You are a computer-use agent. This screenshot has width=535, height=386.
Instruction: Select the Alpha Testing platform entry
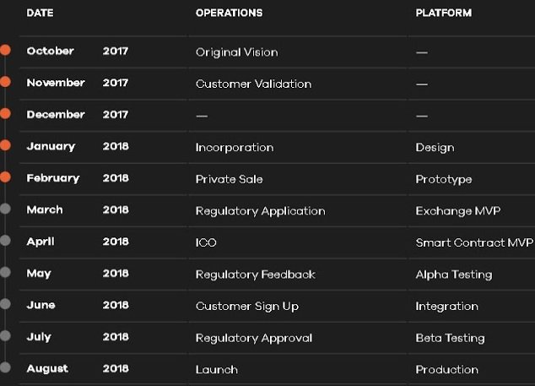tap(453, 275)
